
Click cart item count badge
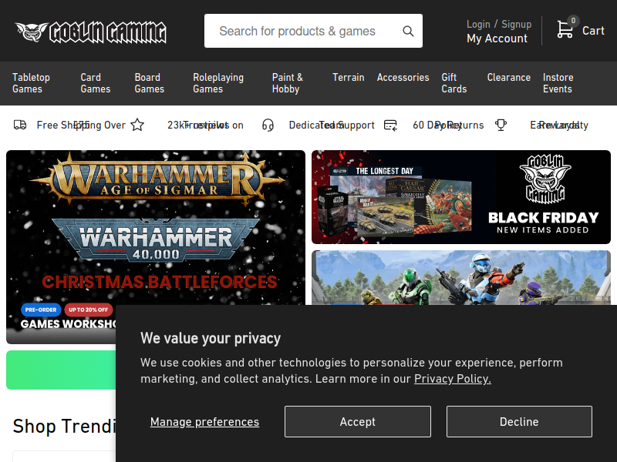(x=573, y=21)
